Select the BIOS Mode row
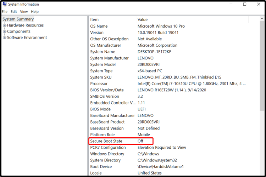 pyautogui.click(x=169, y=109)
